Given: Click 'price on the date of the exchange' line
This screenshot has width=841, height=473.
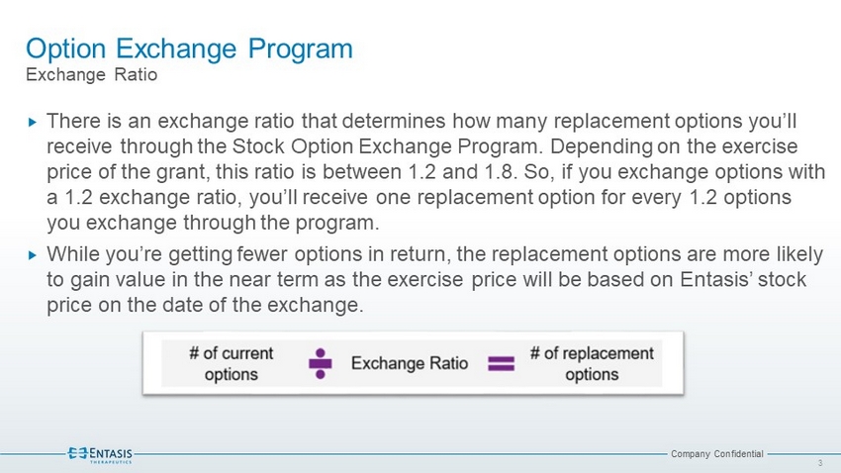Looking at the screenshot, I should (205, 305).
